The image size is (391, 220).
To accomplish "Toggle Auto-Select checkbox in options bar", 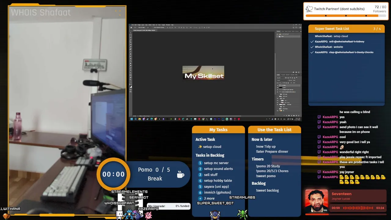I will coord(139,28).
